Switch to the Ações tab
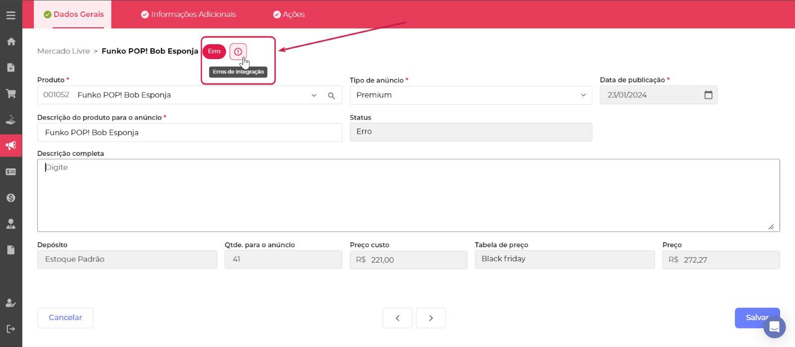This screenshot has height=347, width=795. pos(289,14)
